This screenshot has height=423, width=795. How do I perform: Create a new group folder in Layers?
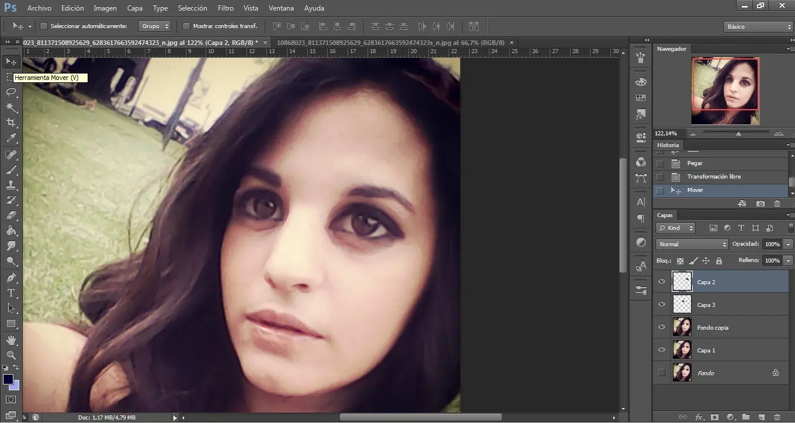pos(745,417)
